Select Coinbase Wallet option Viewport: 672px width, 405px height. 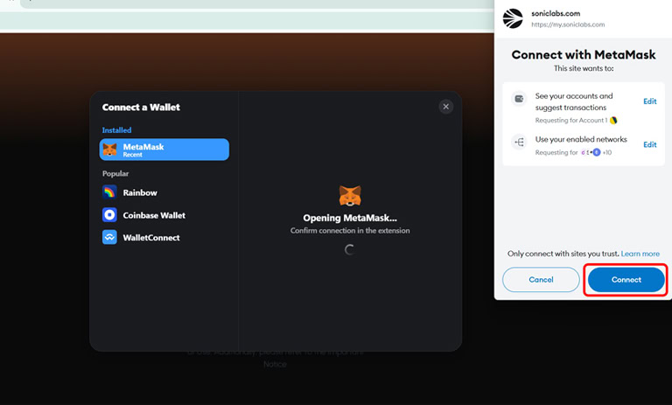[x=154, y=215]
